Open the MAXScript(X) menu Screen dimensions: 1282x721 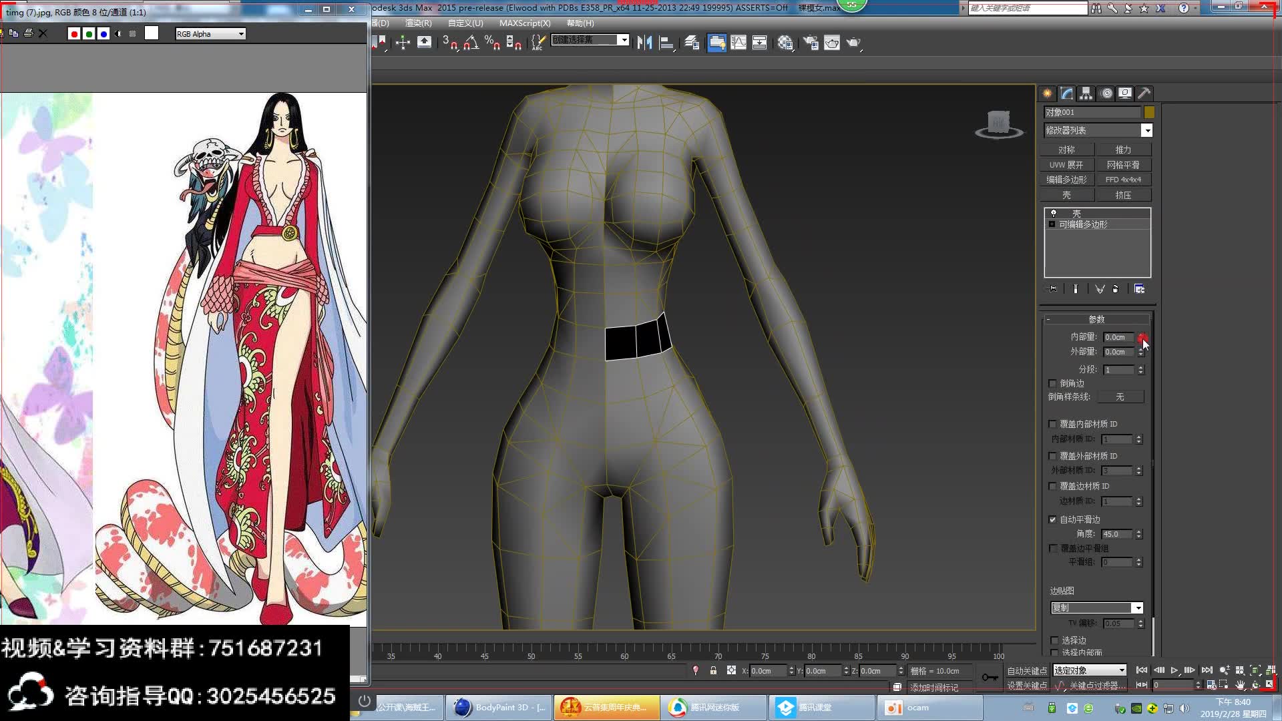(x=525, y=23)
